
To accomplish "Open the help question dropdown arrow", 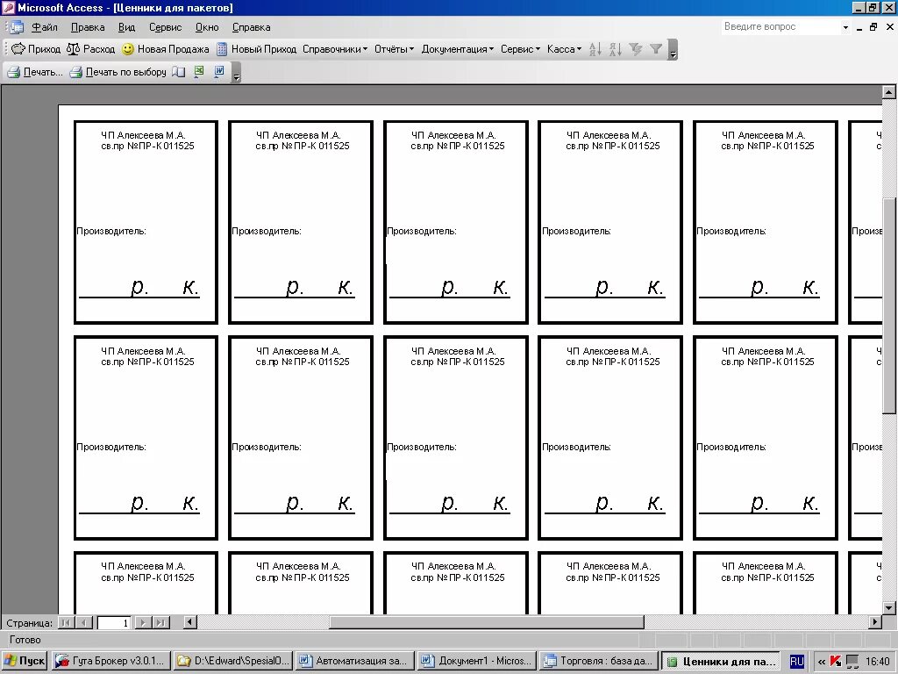I will click(845, 27).
